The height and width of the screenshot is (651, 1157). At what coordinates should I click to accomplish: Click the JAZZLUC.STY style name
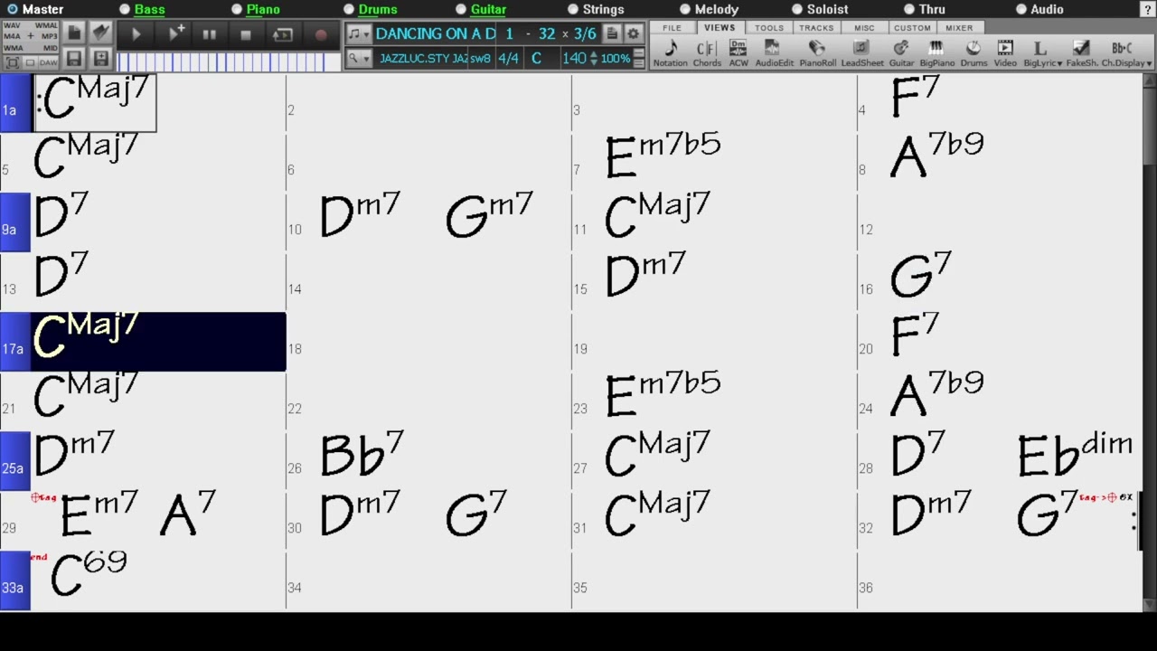click(421, 59)
